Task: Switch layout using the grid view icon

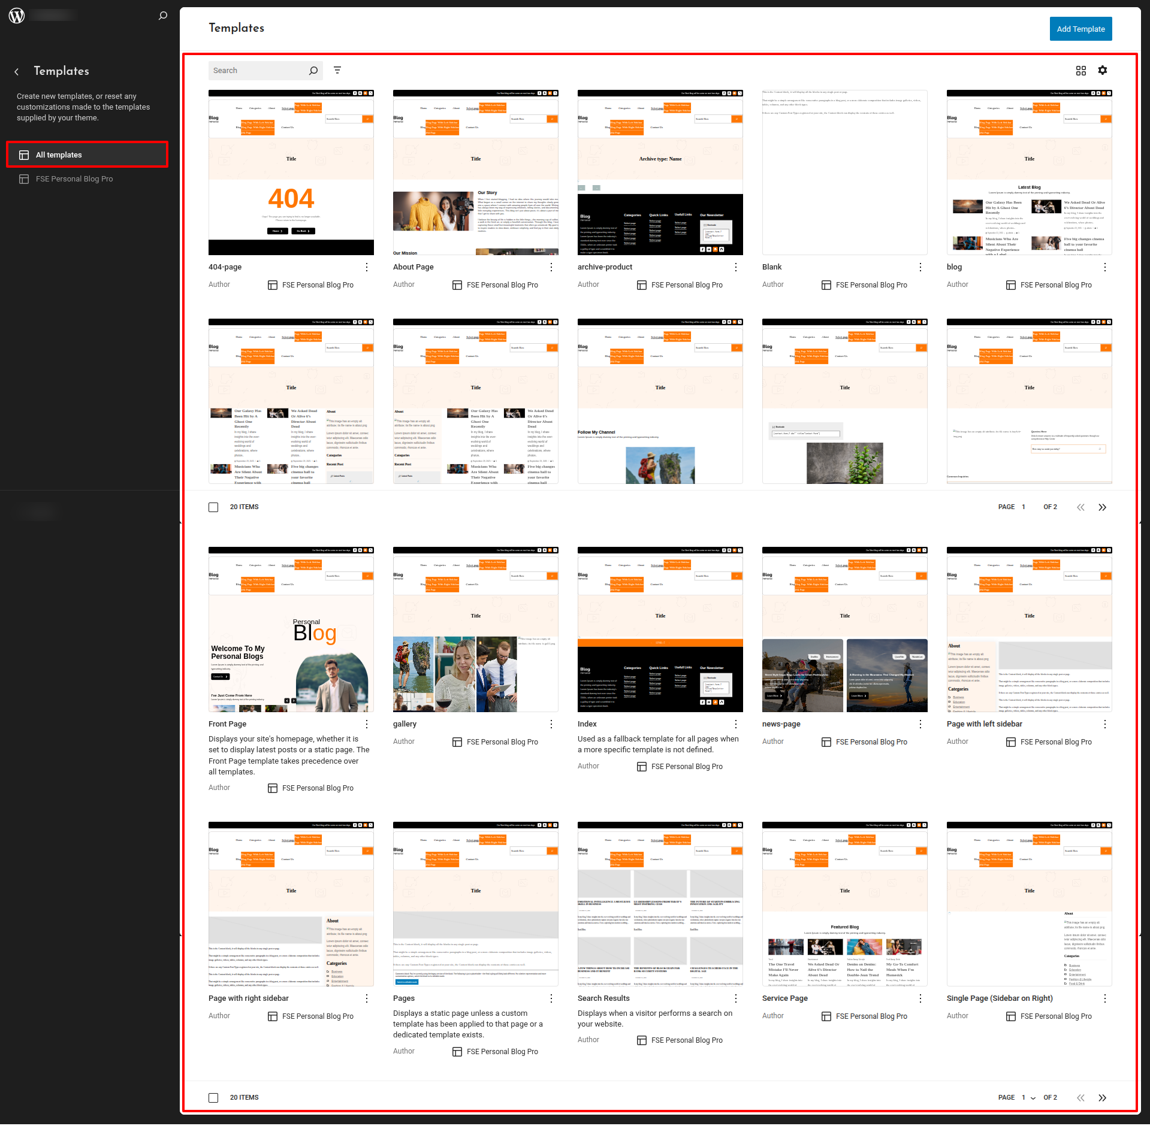Action: click(x=1080, y=71)
